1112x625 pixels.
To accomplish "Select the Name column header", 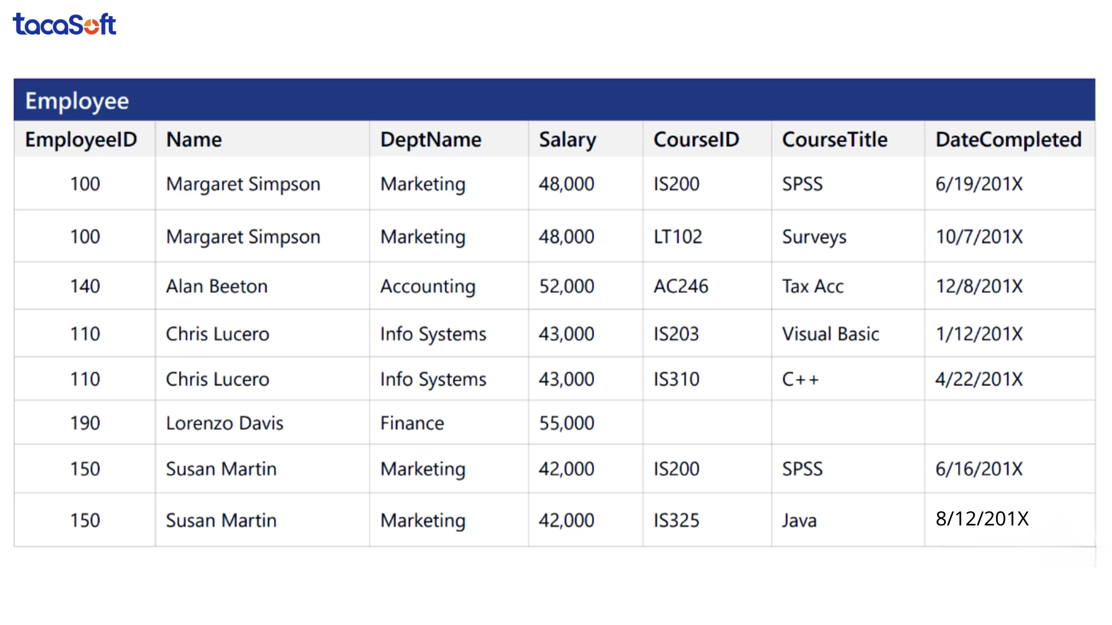I will coord(194,139).
